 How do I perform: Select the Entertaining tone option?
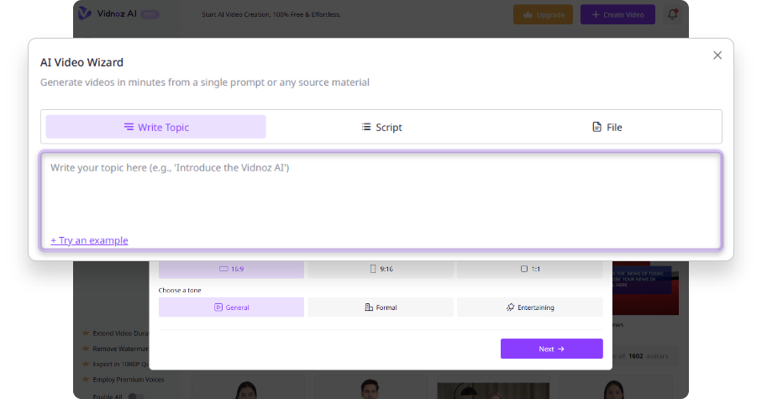click(529, 307)
